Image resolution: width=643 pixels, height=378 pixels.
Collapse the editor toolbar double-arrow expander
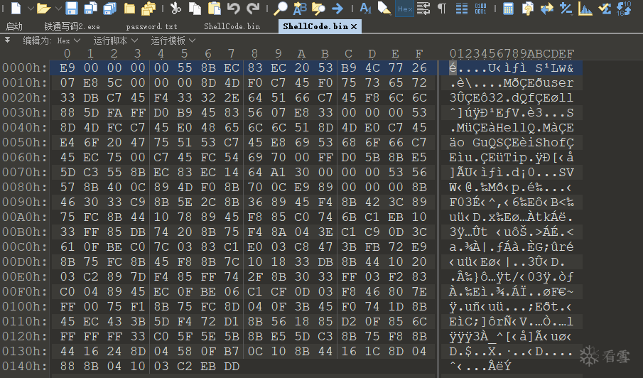click(7, 40)
